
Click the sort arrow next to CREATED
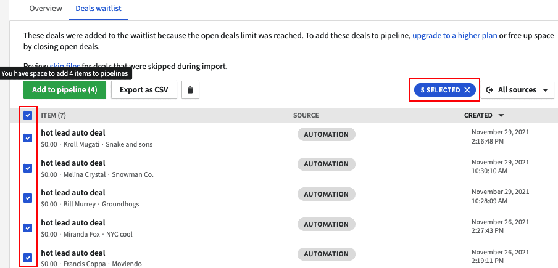tap(501, 115)
